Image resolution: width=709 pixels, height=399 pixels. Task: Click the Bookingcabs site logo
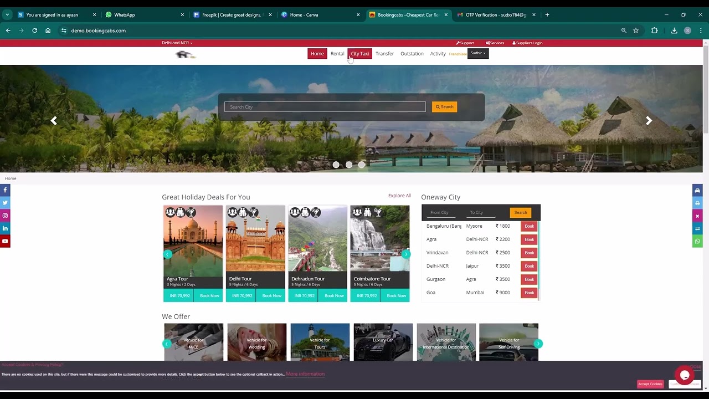(185, 54)
